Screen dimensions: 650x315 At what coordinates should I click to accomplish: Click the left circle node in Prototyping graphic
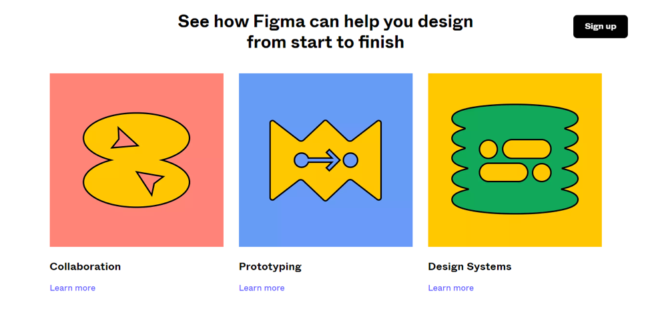302,160
